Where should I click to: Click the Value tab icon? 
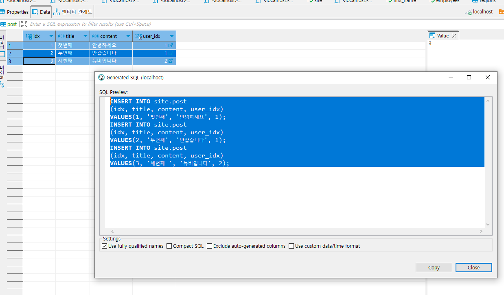[432, 36]
